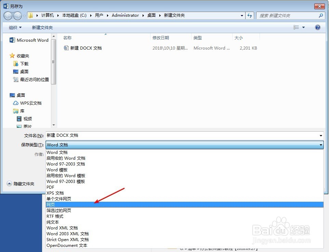This screenshot has height=252, width=329.
Task: Select the 新建 DOCX 文档 file
Action: point(83,48)
